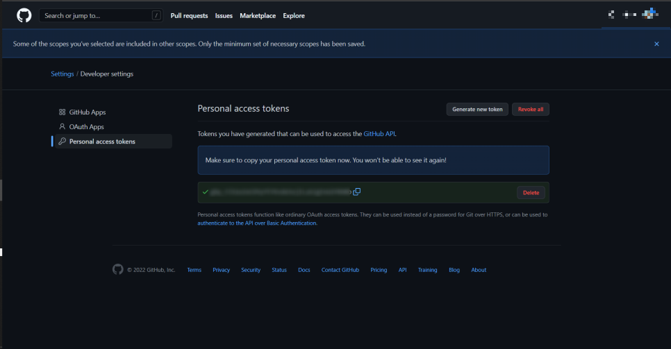Open Pull requests in the top navigation

coord(189,15)
